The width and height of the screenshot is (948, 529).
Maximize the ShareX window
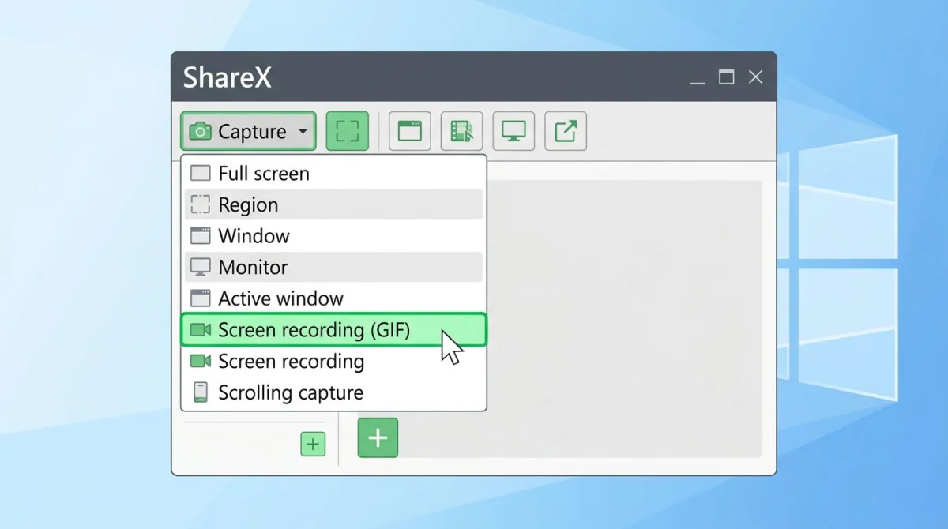(726, 77)
